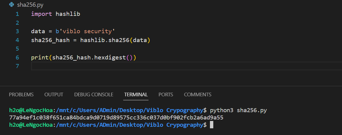Viewport: 342px width, 135px height.
Task: Click the Python file icon beside sha256.py
Action: (x=12, y=5)
